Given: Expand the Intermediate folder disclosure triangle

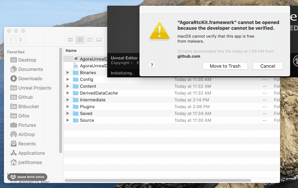Looking at the screenshot, I should [68, 100].
